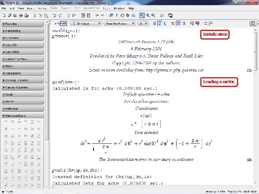This screenshot has height=194, width=259.
Task: Enclose selection in a subsection (indent)
Action: (83, 15)
